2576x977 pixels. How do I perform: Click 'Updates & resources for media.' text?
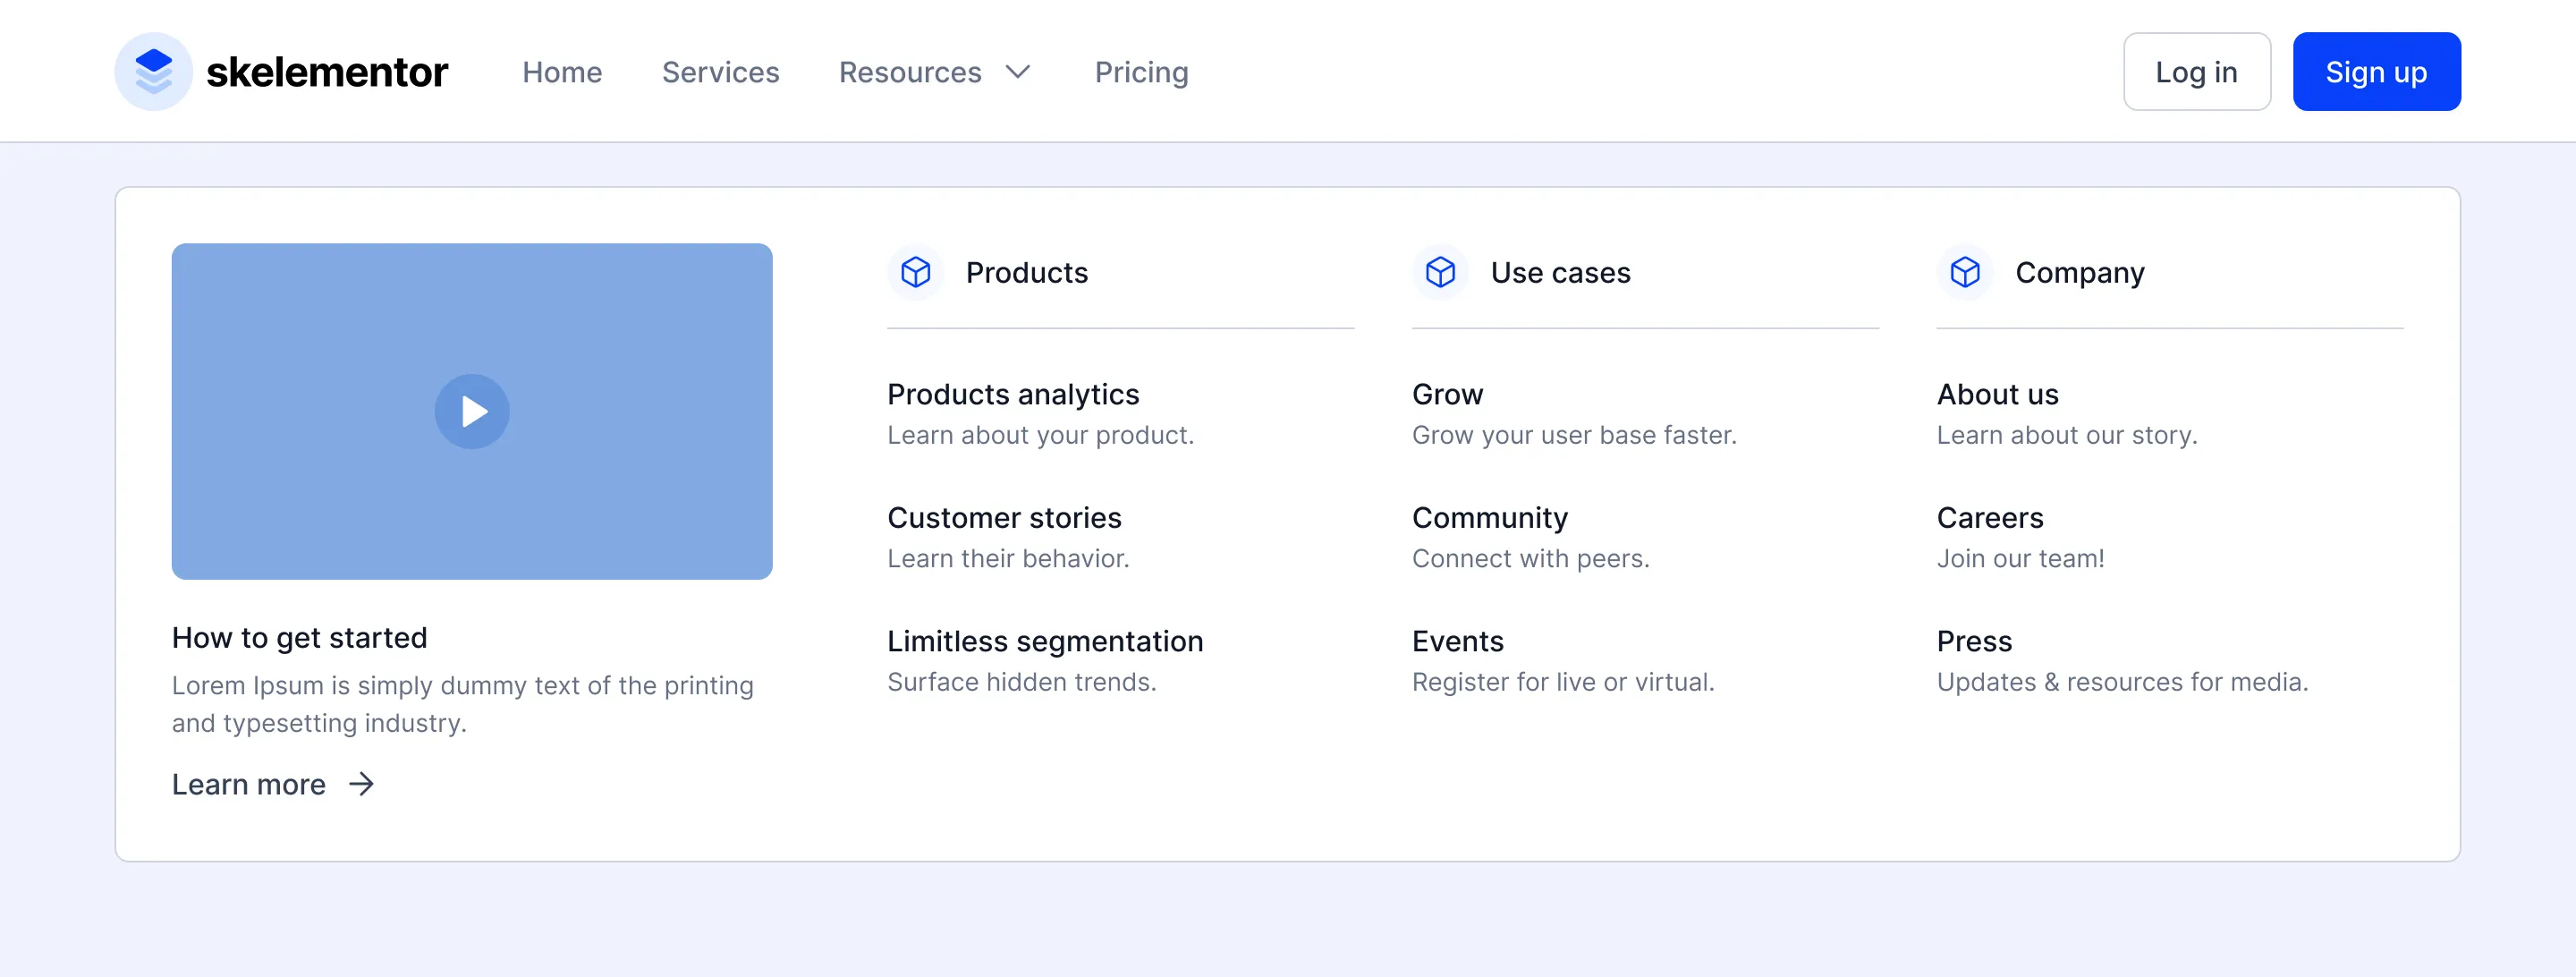tap(2122, 681)
